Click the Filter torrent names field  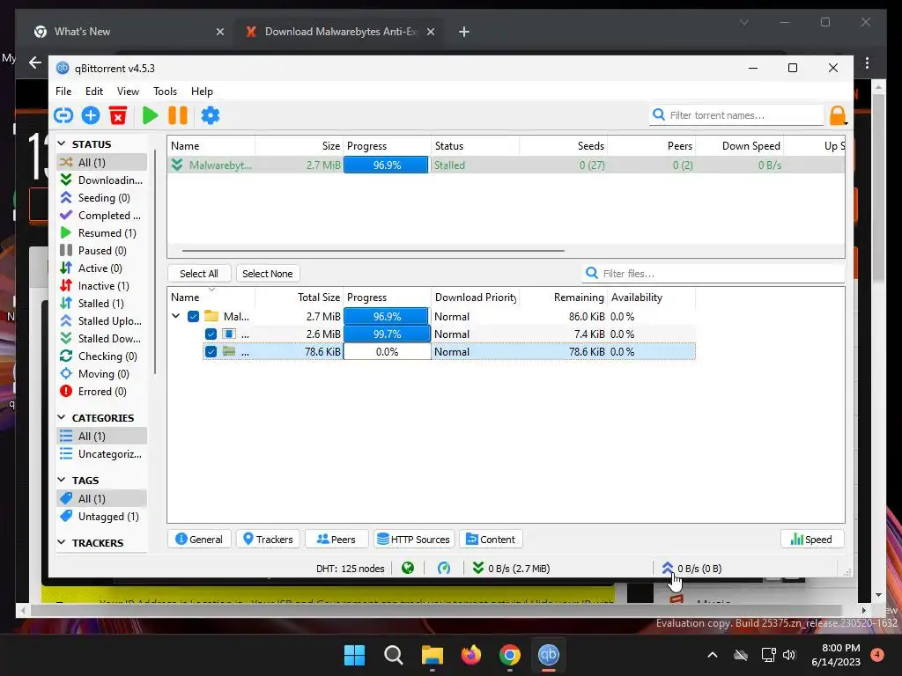click(737, 115)
